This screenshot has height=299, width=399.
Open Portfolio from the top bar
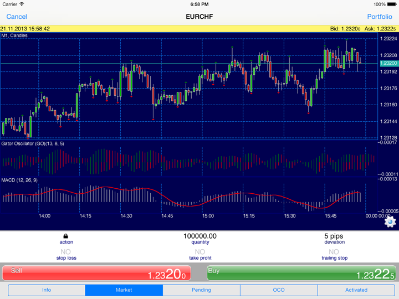(x=380, y=17)
